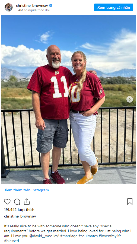Advance carousel with the right arrow
137x244 pixels.
click(130, 99)
